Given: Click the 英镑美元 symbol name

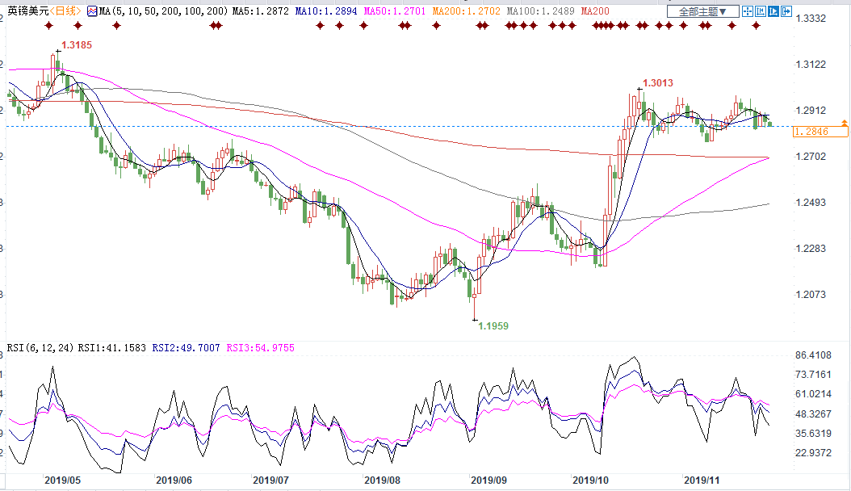Looking at the screenshot, I should [x=27, y=11].
